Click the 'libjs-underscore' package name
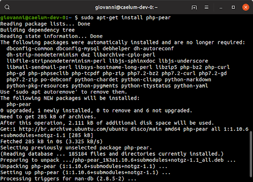 click(183, 61)
